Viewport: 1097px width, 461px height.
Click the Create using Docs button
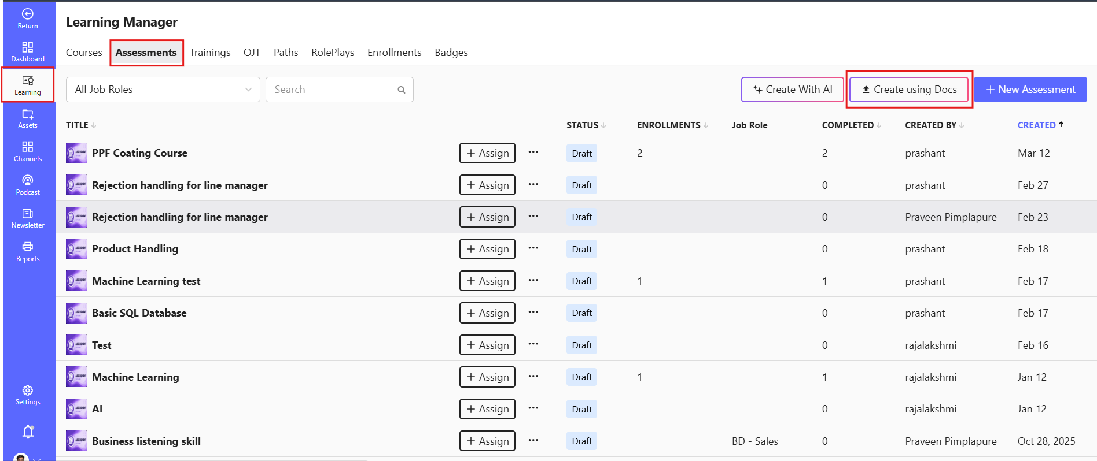[x=909, y=90]
